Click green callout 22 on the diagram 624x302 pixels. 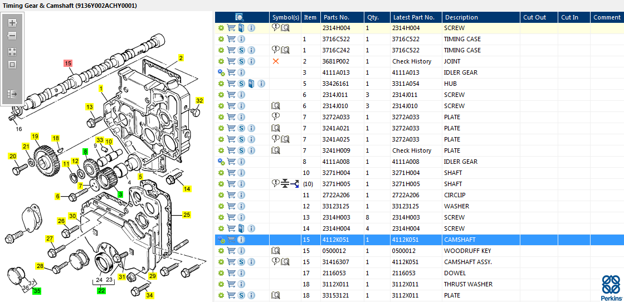click(100, 290)
